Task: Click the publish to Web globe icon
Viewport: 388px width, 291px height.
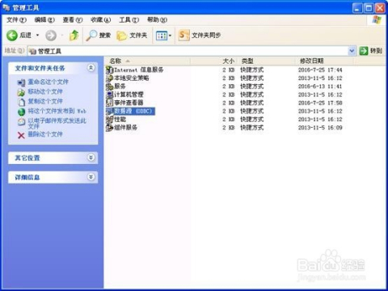Action: pyautogui.click(x=21, y=112)
